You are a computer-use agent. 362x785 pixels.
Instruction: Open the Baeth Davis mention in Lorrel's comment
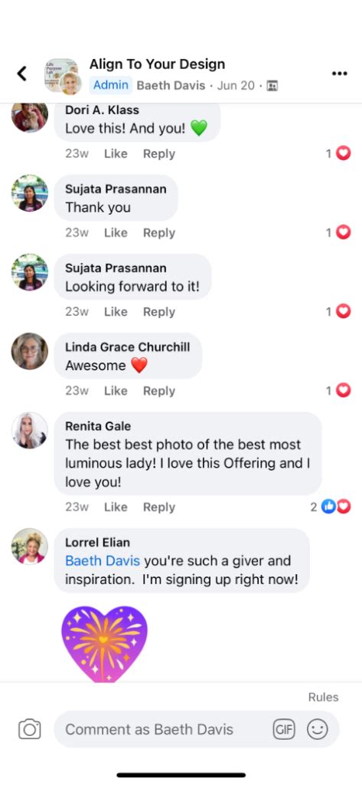point(103,560)
